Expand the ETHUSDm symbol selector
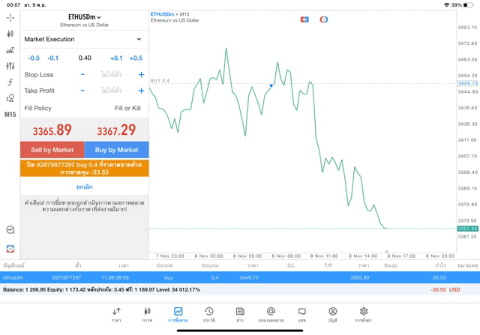 click(85, 16)
